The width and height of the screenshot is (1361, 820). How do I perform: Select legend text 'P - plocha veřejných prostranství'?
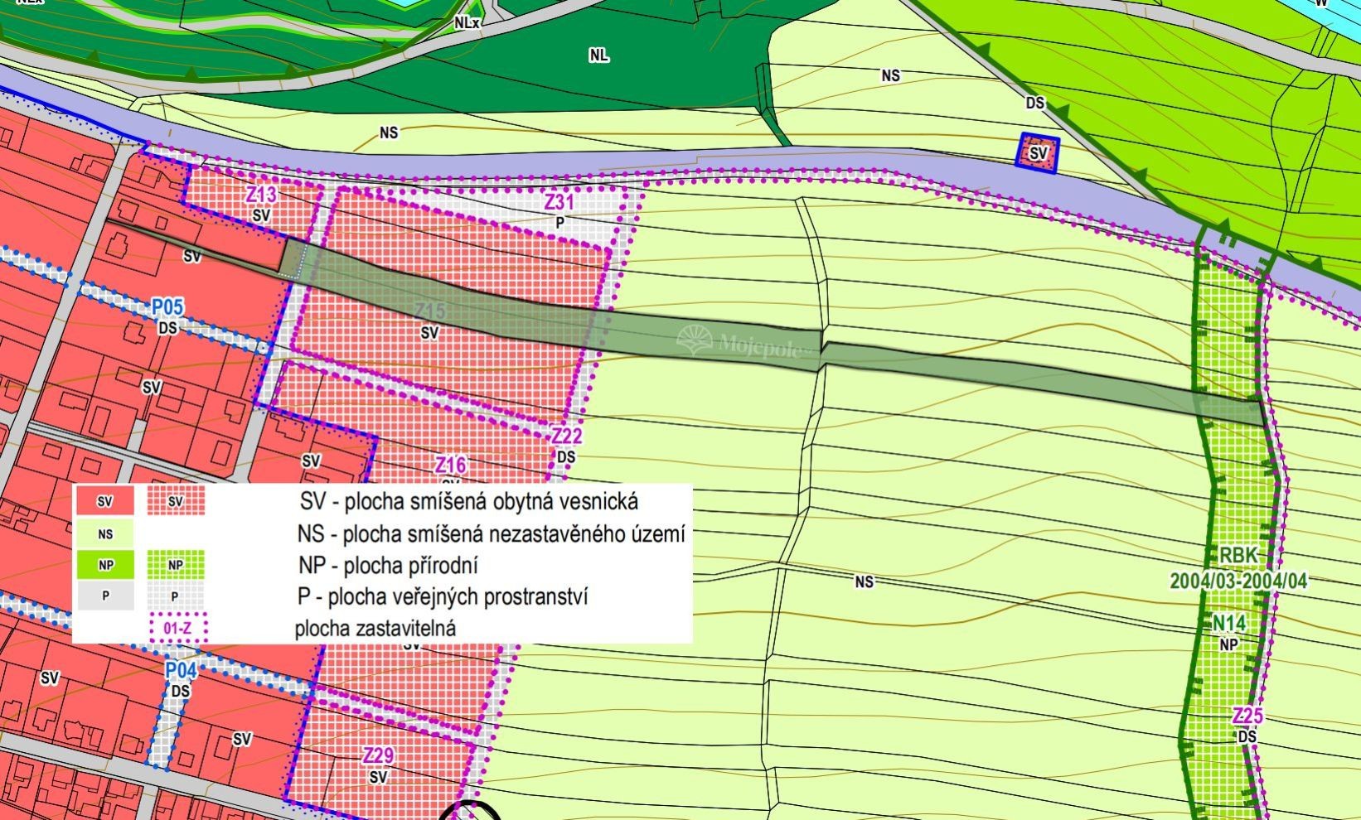[443, 596]
